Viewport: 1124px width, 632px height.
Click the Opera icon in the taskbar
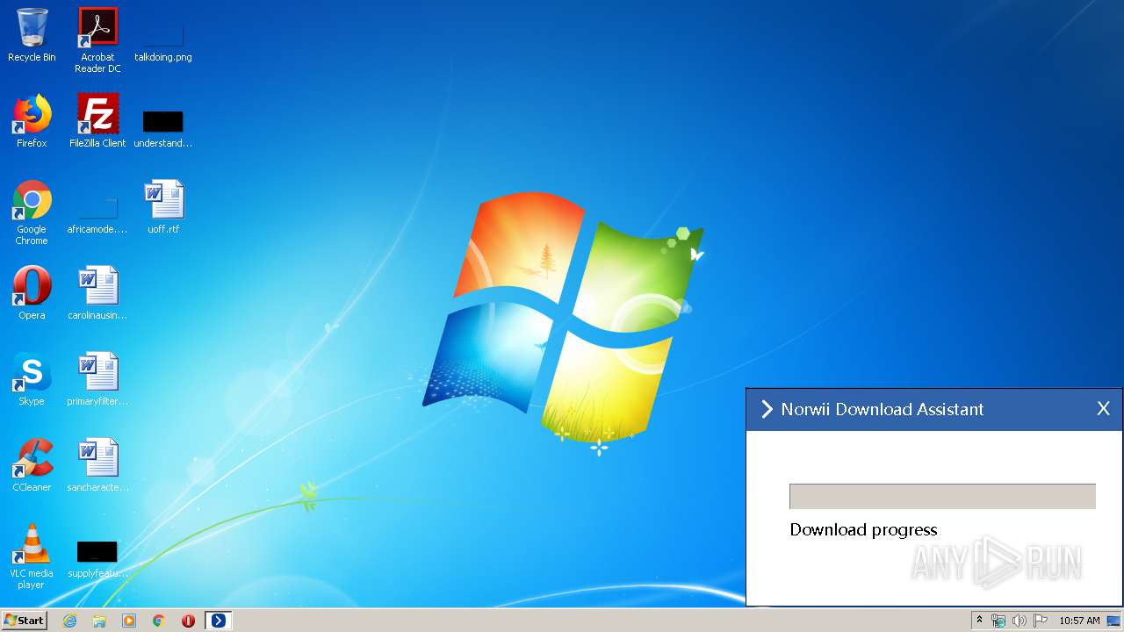(188, 621)
